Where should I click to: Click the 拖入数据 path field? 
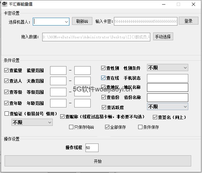coord(96,37)
